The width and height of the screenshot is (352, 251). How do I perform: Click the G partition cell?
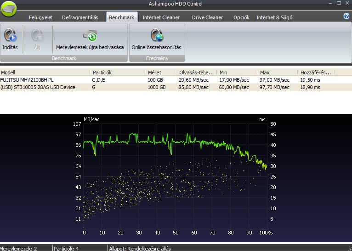click(x=94, y=87)
